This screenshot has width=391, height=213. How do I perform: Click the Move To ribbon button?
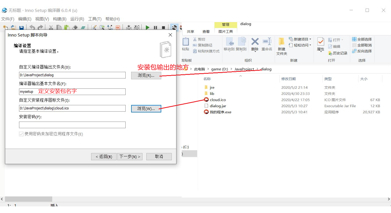pyautogui.click(x=229, y=44)
